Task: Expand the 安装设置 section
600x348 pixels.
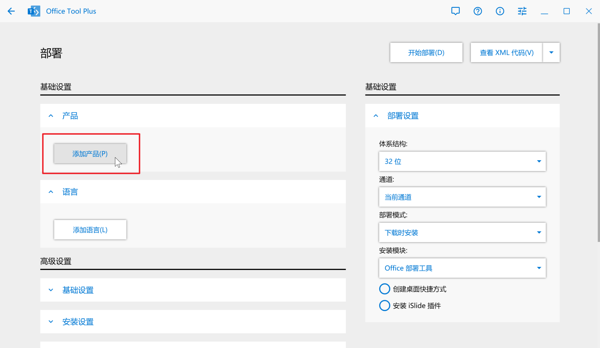Action: (x=193, y=322)
